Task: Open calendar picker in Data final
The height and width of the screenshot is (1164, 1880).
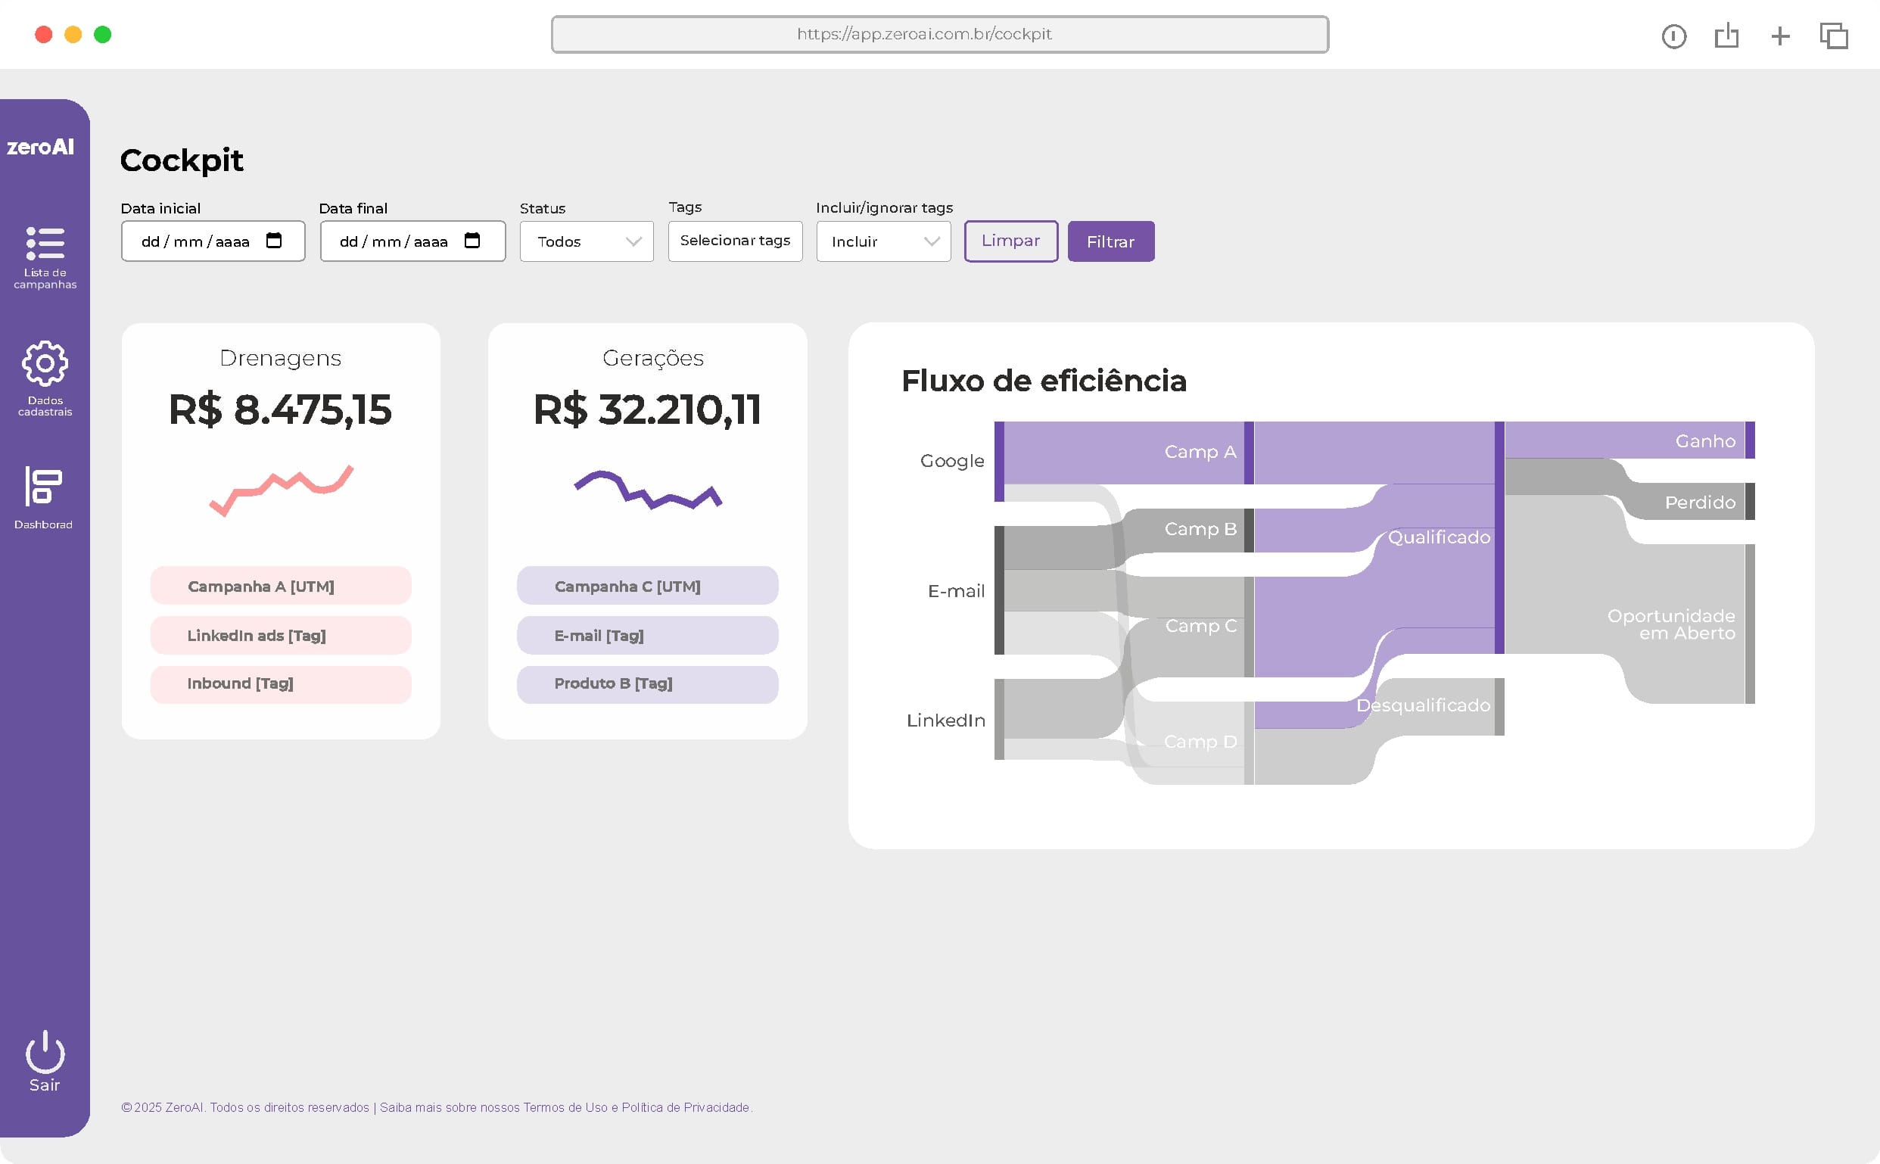Action: tap(472, 241)
